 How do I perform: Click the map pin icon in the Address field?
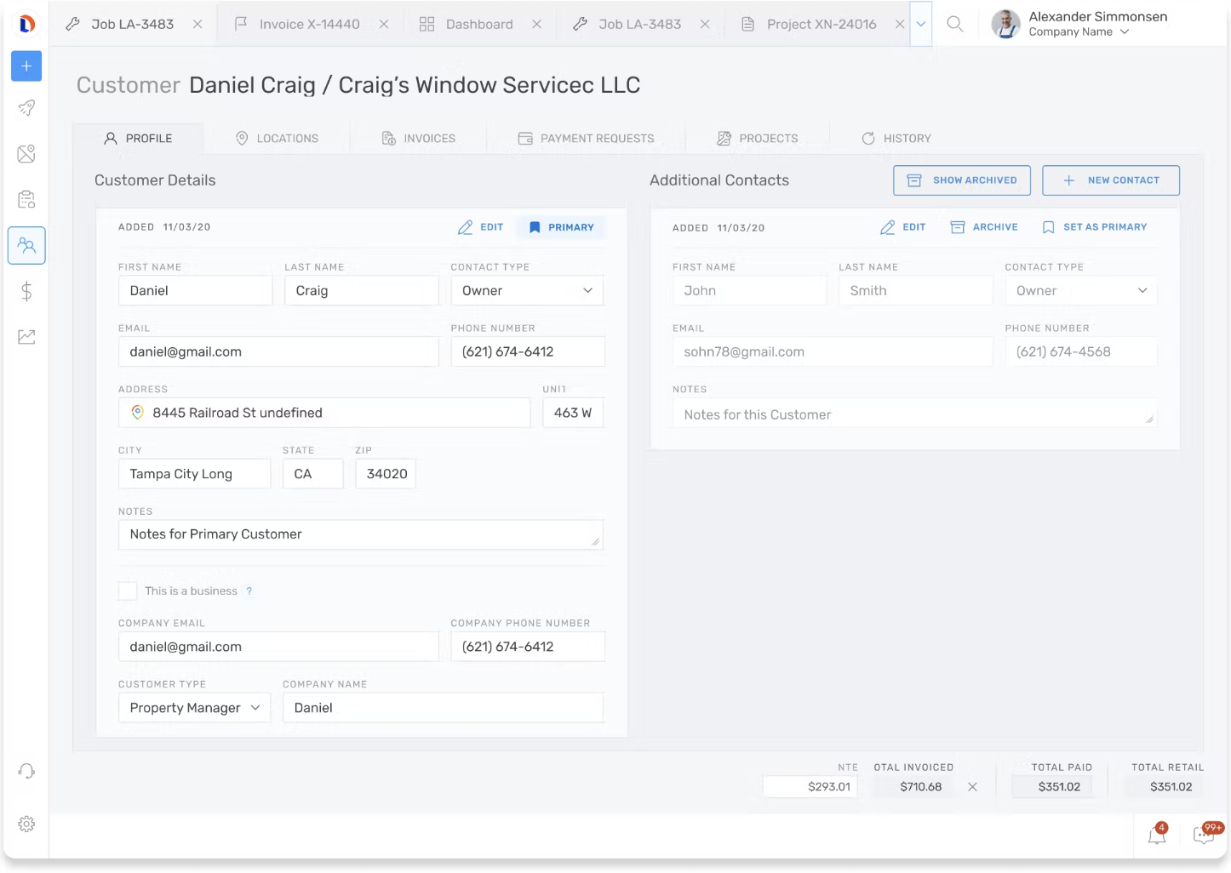point(137,413)
